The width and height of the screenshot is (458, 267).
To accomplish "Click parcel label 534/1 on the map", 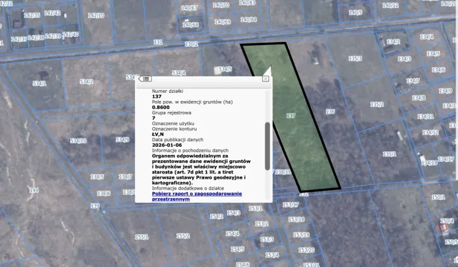I will 39,84.
